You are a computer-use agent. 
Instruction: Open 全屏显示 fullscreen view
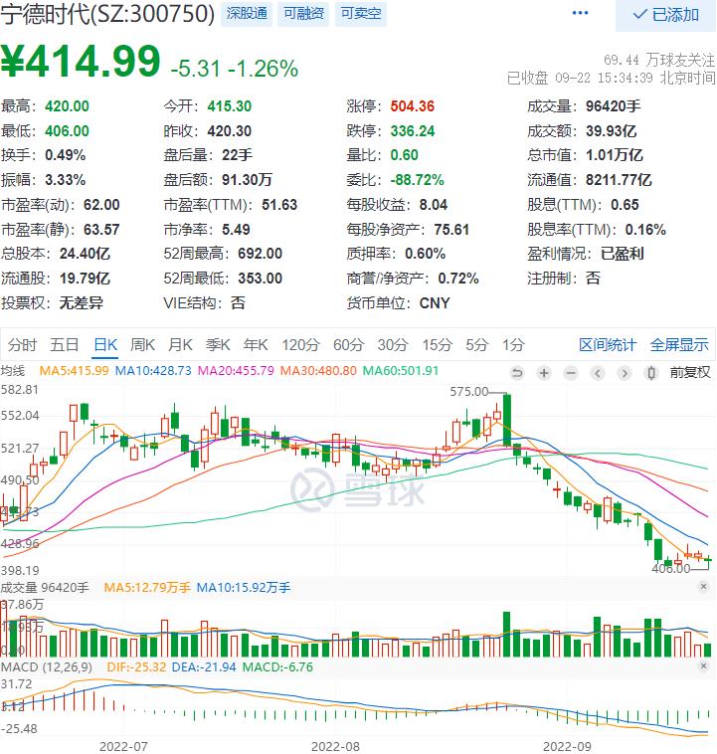pyautogui.click(x=679, y=345)
